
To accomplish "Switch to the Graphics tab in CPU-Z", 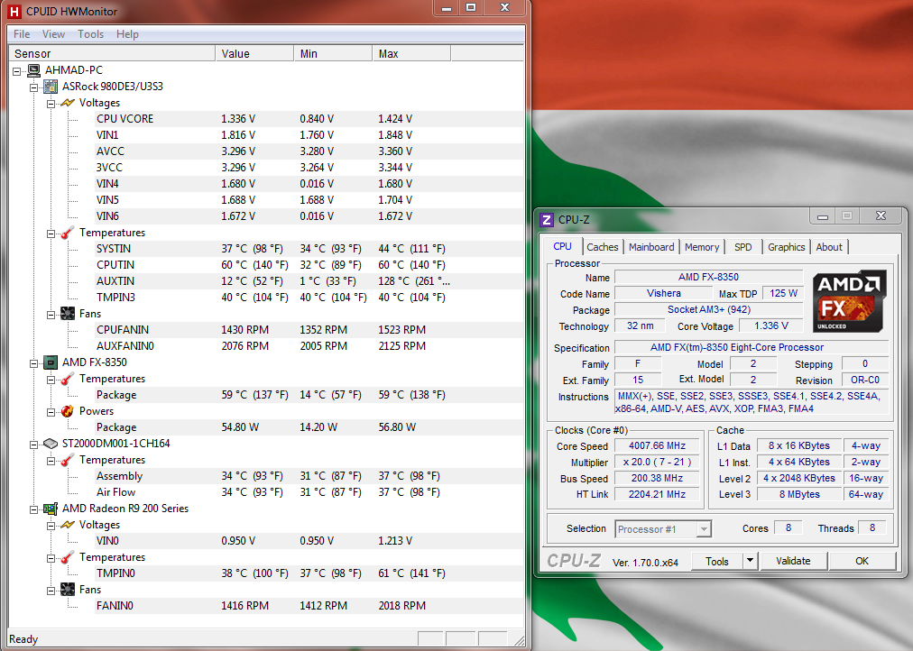I will (786, 247).
